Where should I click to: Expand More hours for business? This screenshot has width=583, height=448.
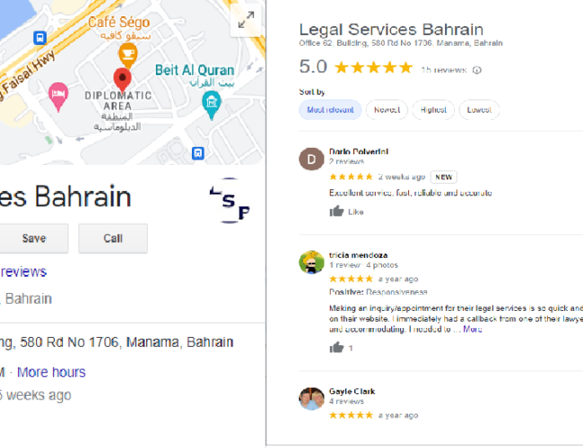coord(51,372)
